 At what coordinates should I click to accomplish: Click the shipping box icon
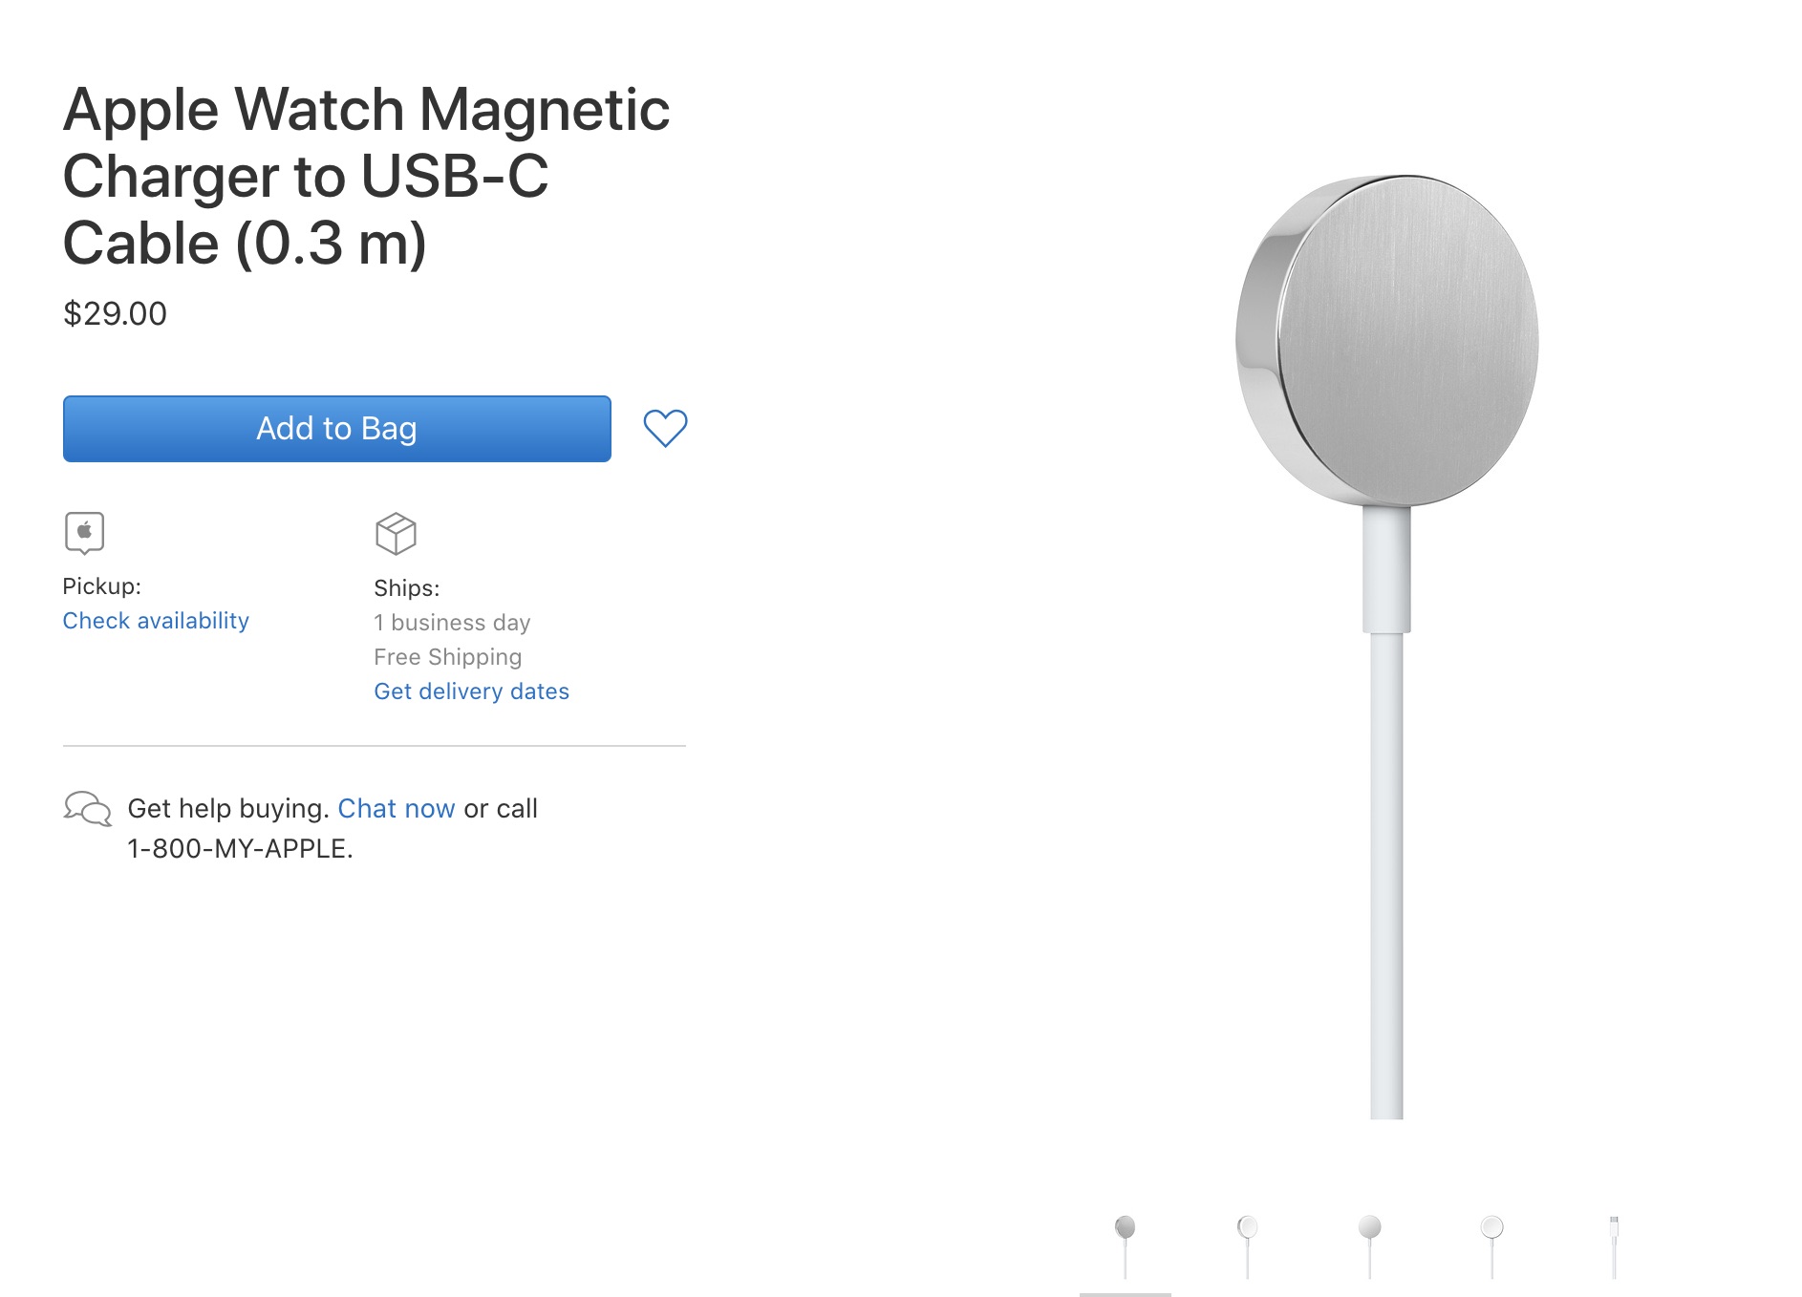[396, 534]
